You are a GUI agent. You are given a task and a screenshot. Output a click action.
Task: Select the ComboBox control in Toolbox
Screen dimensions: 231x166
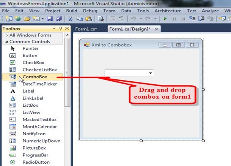33,77
